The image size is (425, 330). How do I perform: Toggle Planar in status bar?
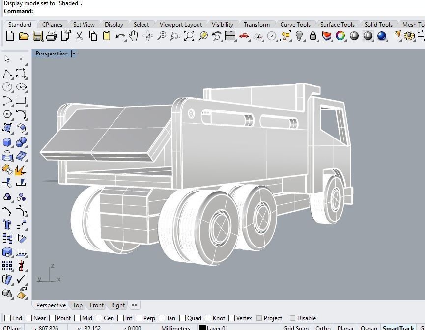(x=345, y=328)
